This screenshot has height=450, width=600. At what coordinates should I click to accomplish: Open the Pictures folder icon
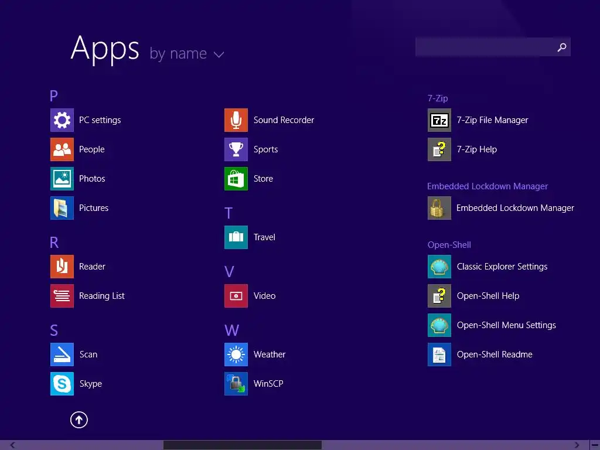pos(62,208)
